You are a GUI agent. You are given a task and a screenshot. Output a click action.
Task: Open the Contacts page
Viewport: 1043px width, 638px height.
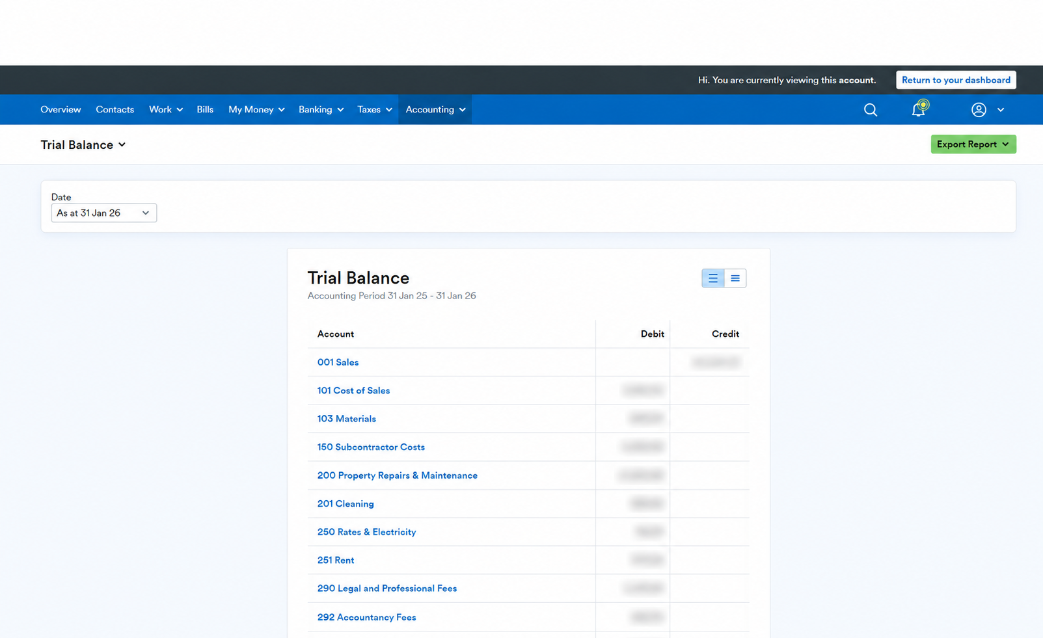[x=115, y=110]
